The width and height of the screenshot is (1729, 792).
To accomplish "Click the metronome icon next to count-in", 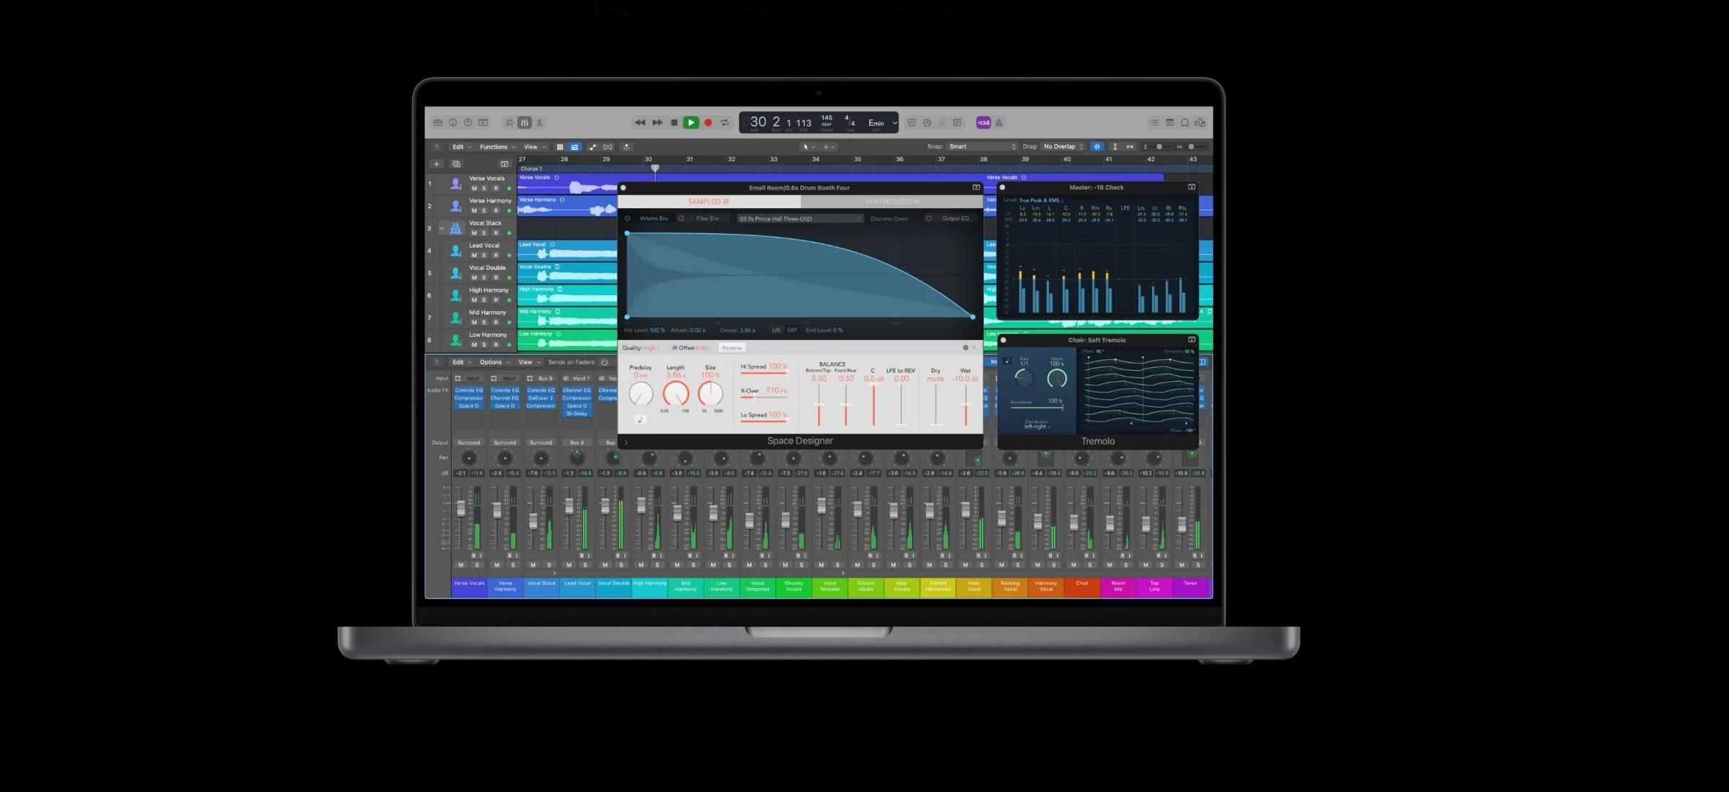I will pyautogui.click(x=999, y=122).
